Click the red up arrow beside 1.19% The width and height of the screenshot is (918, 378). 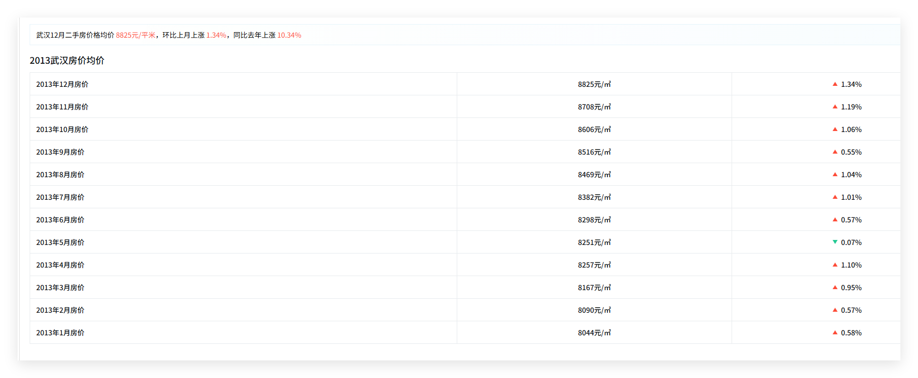(835, 106)
